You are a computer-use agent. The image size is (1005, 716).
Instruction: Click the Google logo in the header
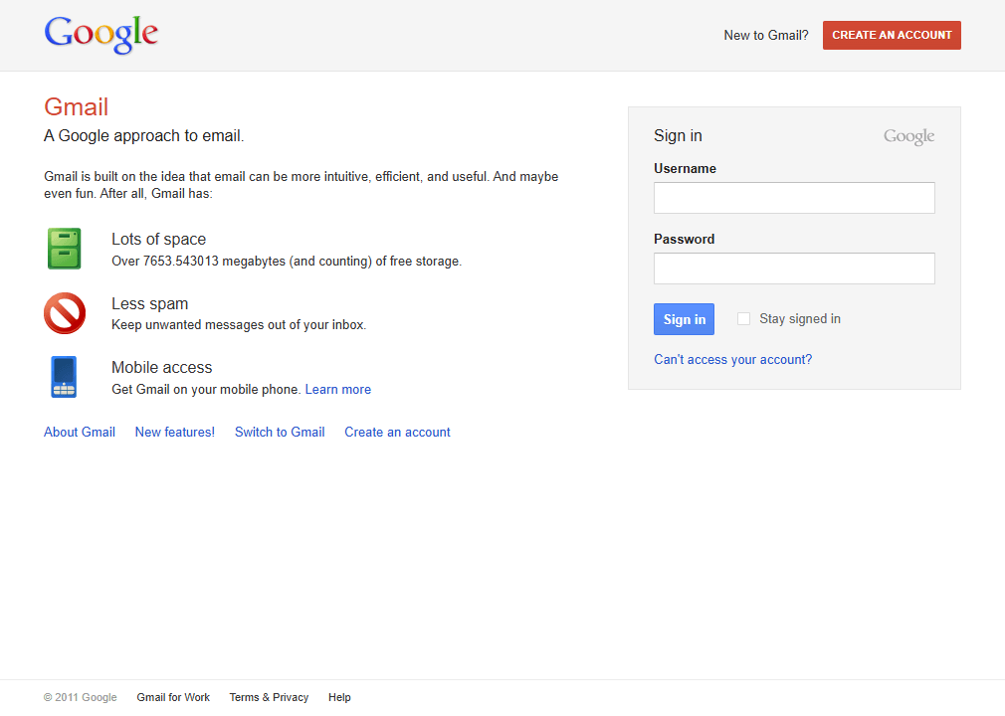[101, 35]
